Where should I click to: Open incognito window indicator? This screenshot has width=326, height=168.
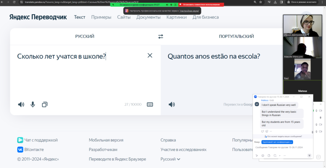click(302, 2)
